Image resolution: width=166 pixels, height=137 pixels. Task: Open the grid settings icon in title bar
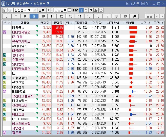coord(143,3)
